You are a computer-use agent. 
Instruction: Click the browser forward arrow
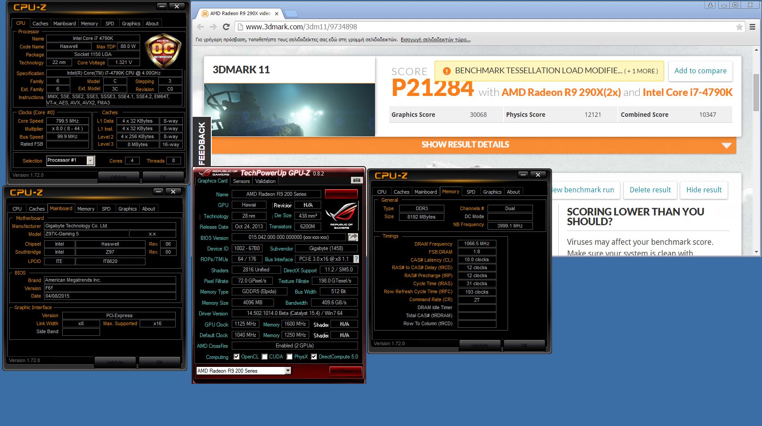click(213, 27)
